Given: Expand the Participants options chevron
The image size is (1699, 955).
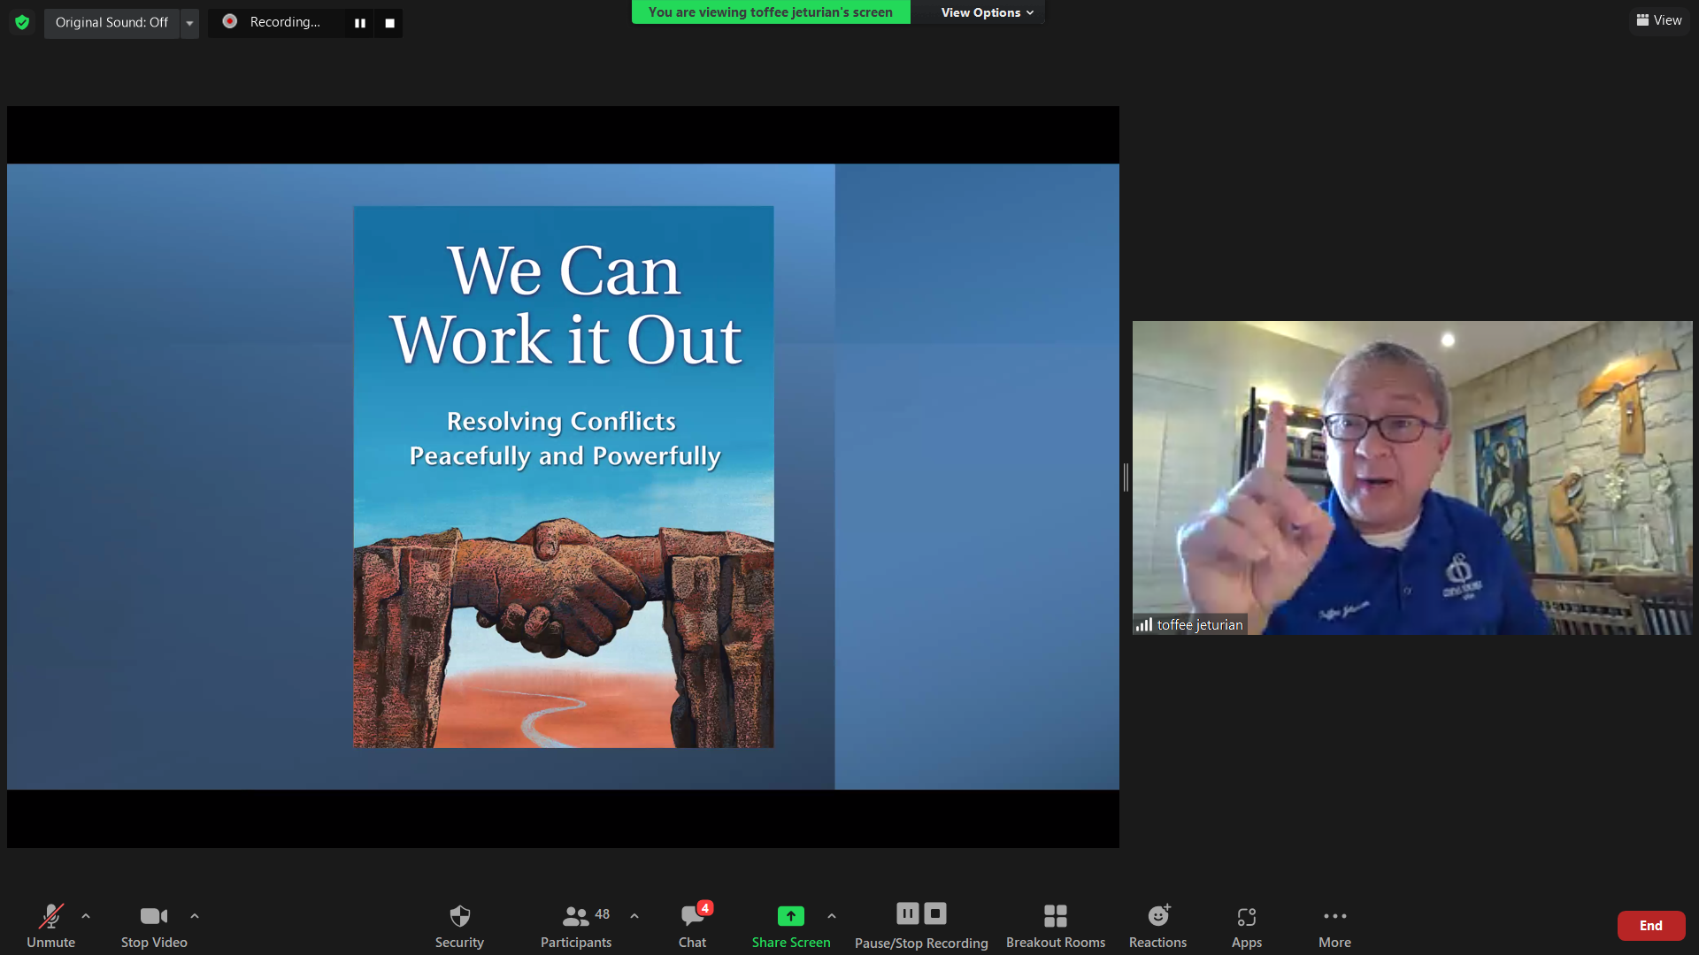Looking at the screenshot, I should (x=634, y=916).
